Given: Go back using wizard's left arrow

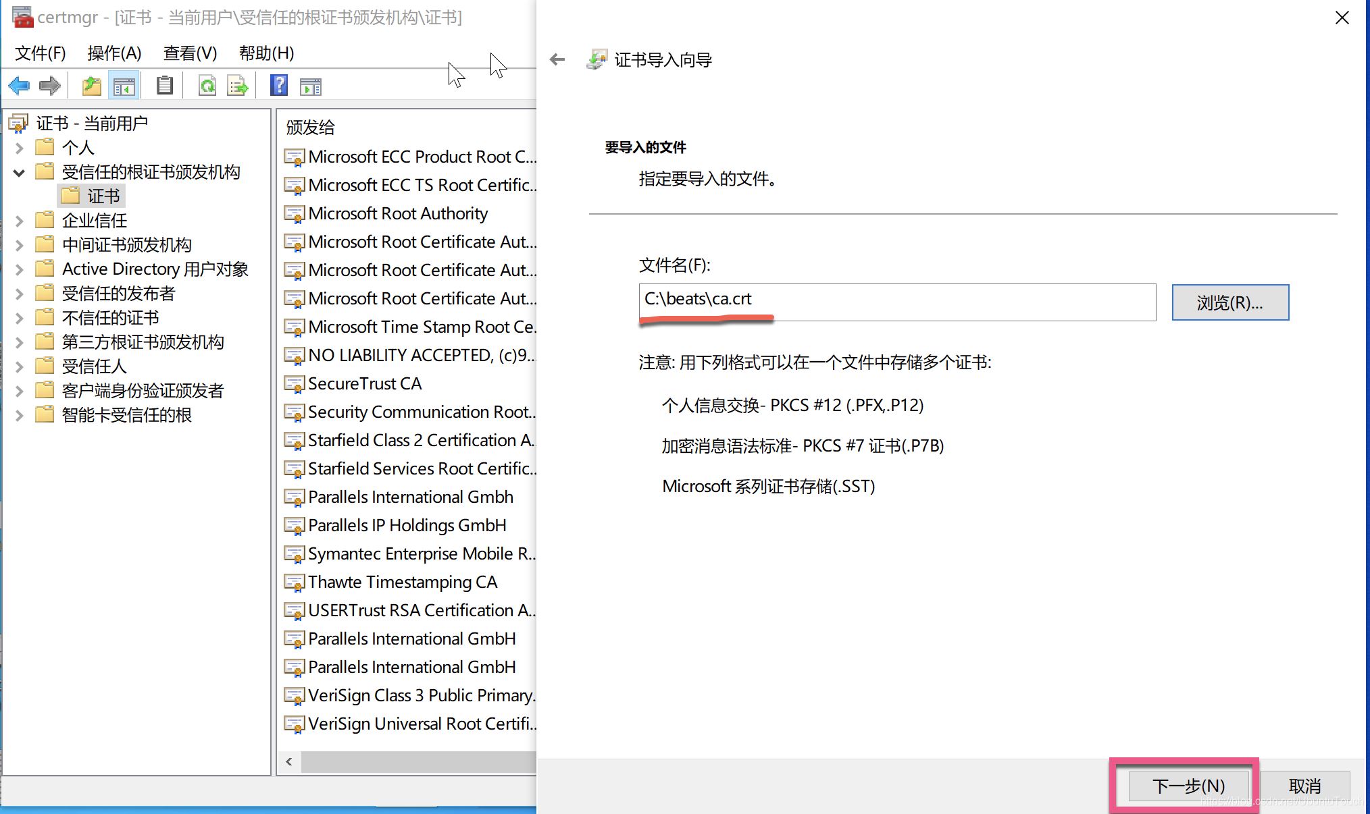Looking at the screenshot, I should click(x=557, y=60).
